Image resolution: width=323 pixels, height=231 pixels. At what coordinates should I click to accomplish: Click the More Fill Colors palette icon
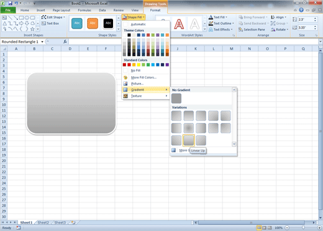pos(125,78)
